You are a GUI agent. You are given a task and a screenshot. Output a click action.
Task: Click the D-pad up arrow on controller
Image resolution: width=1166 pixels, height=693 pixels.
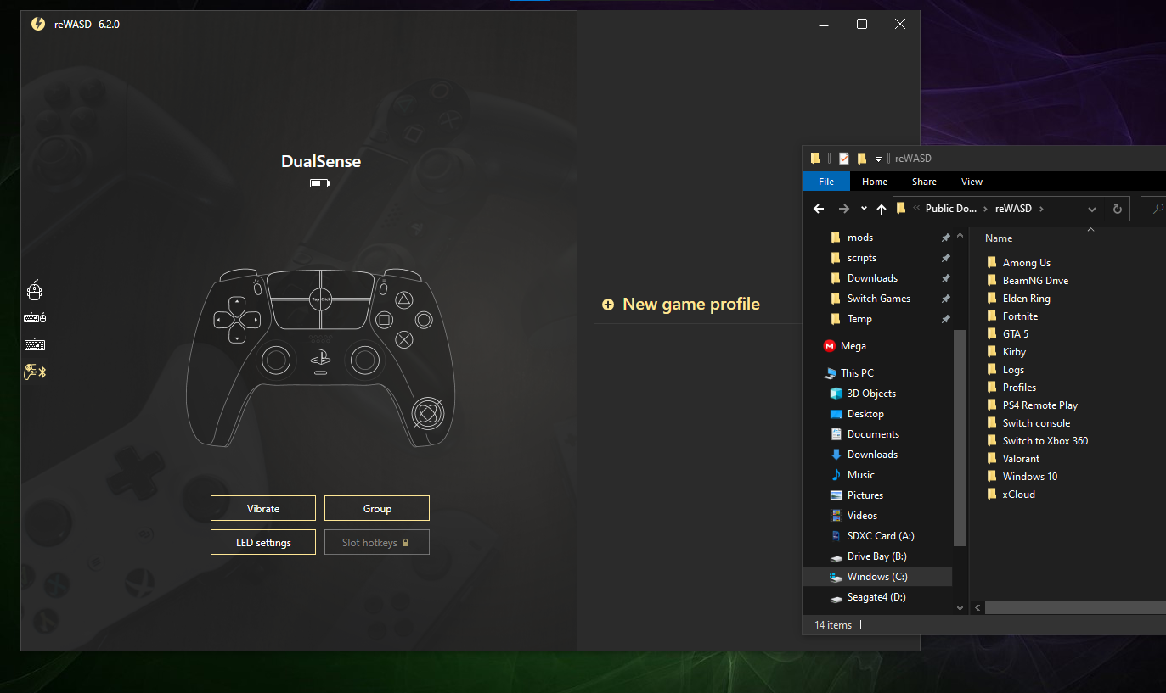tap(236, 304)
